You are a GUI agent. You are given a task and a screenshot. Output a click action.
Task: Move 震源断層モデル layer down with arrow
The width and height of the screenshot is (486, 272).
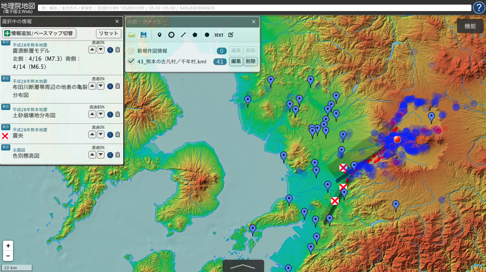tap(101, 50)
